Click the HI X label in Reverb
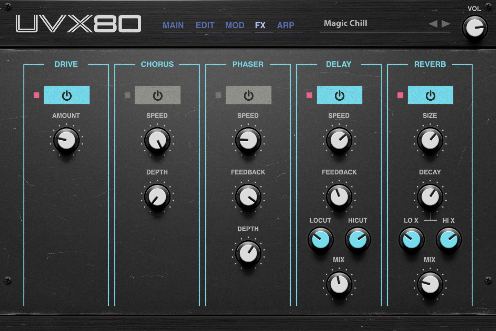Viewport: 496px width, 331px height. point(448,220)
